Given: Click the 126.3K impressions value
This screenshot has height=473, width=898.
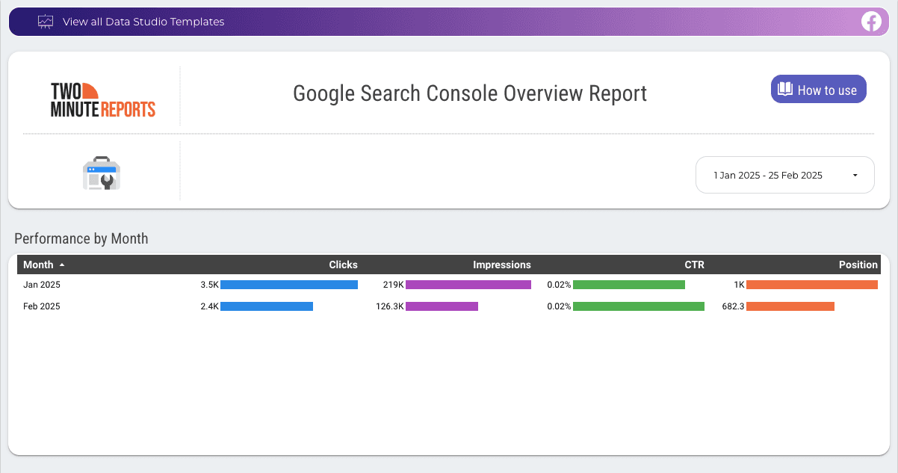Looking at the screenshot, I should (x=390, y=306).
